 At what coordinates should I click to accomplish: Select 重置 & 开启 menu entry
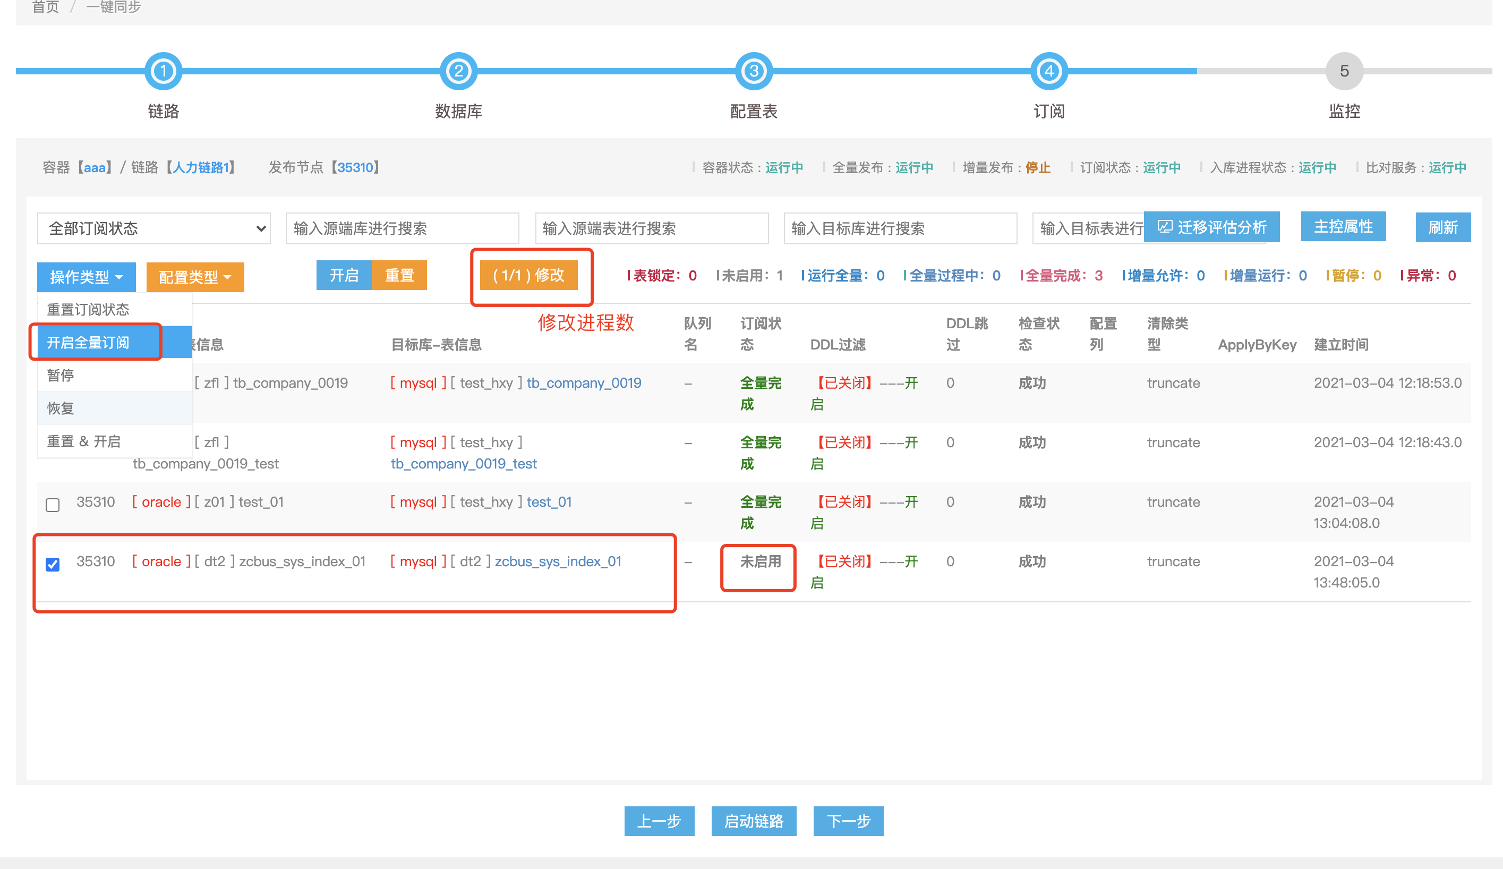(84, 441)
